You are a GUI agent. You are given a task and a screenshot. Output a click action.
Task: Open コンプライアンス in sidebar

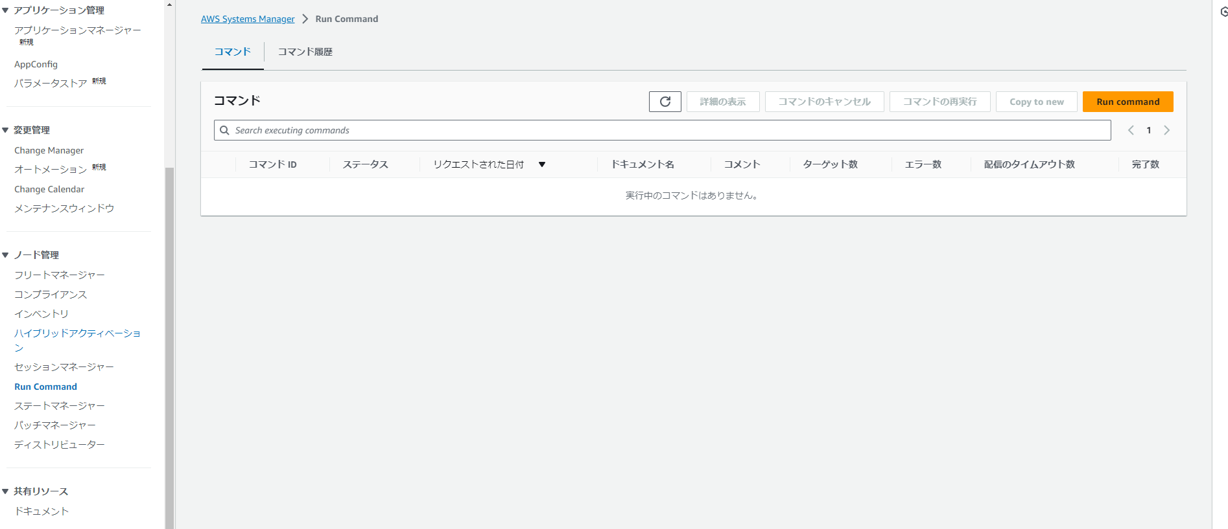click(51, 295)
